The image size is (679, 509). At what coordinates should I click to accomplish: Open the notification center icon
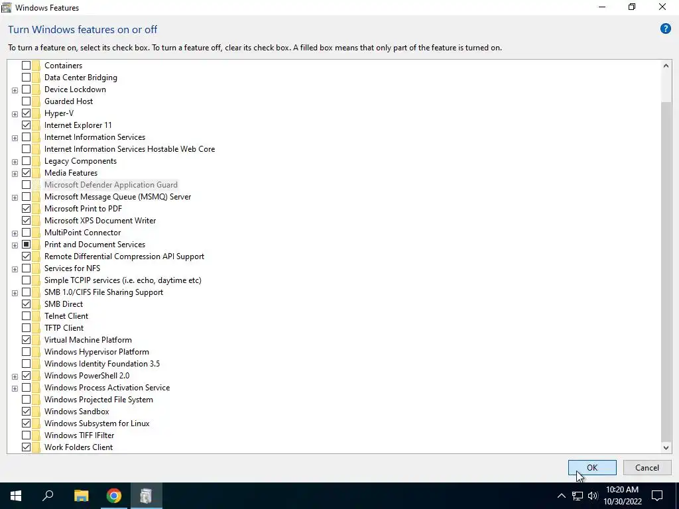(657, 496)
